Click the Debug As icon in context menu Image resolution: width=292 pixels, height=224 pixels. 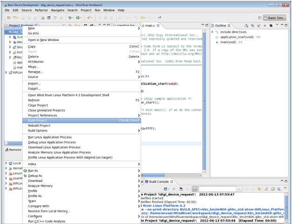25,176
